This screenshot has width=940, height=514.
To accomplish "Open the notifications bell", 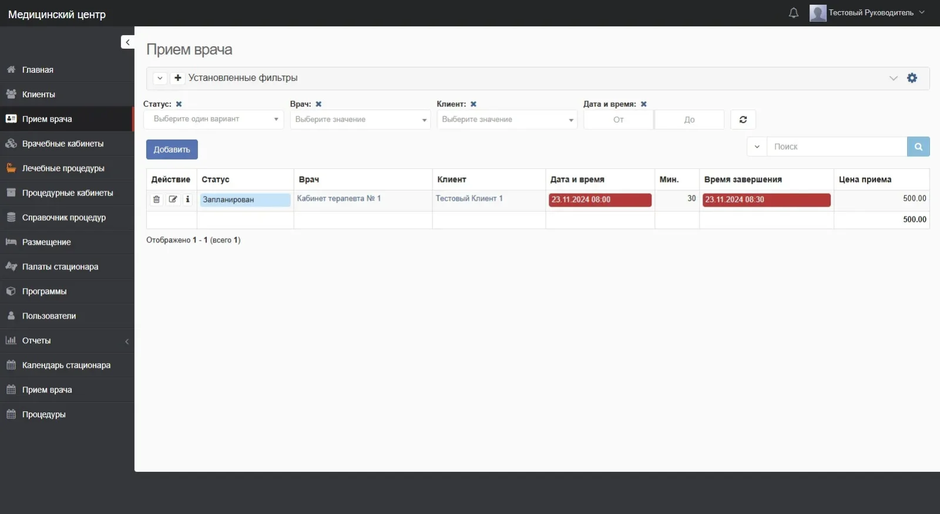I will click(x=793, y=13).
